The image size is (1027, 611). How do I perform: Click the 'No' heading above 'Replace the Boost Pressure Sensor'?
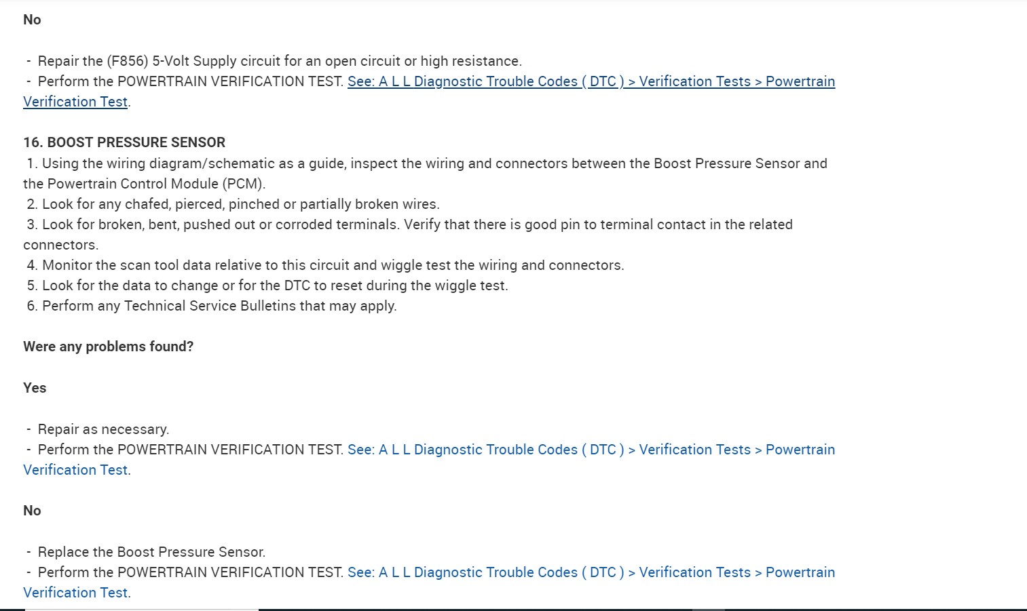(32, 511)
